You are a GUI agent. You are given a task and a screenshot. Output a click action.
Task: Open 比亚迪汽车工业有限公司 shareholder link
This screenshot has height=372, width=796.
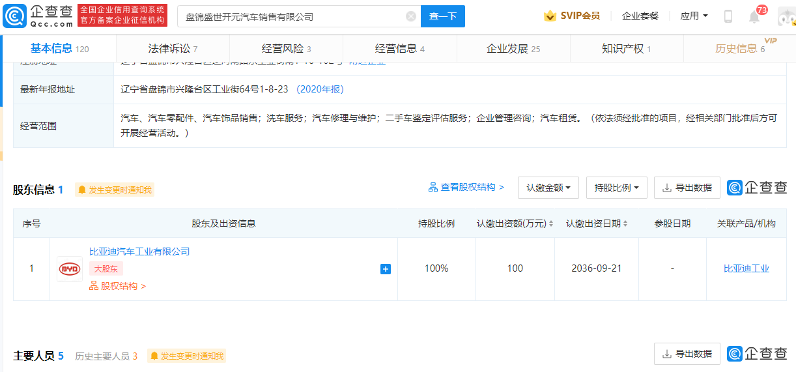(x=139, y=251)
